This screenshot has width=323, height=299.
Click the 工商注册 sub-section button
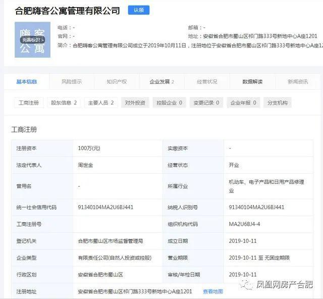coord(29,103)
